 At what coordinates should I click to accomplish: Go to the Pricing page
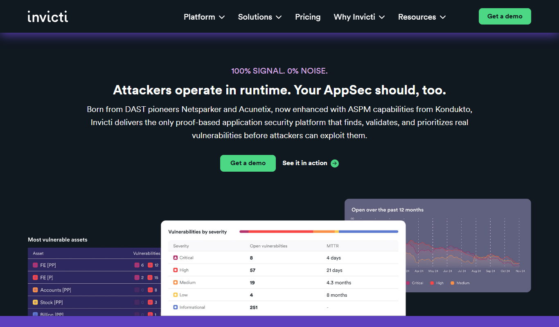pos(308,17)
